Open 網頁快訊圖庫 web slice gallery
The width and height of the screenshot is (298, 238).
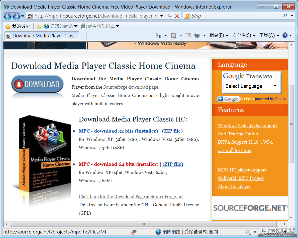[x=100, y=26]
